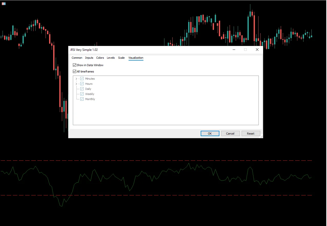Select the Hours label in tree
This screenshot has height=226, width=327.
89,84
